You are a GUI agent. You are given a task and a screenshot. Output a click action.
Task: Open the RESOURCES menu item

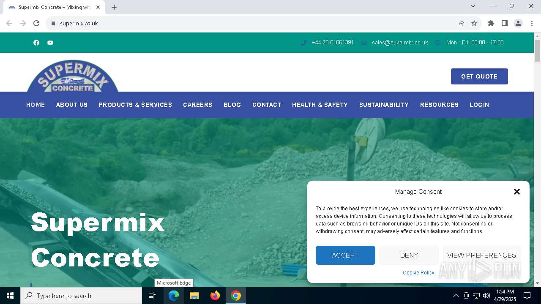[439, 105]
